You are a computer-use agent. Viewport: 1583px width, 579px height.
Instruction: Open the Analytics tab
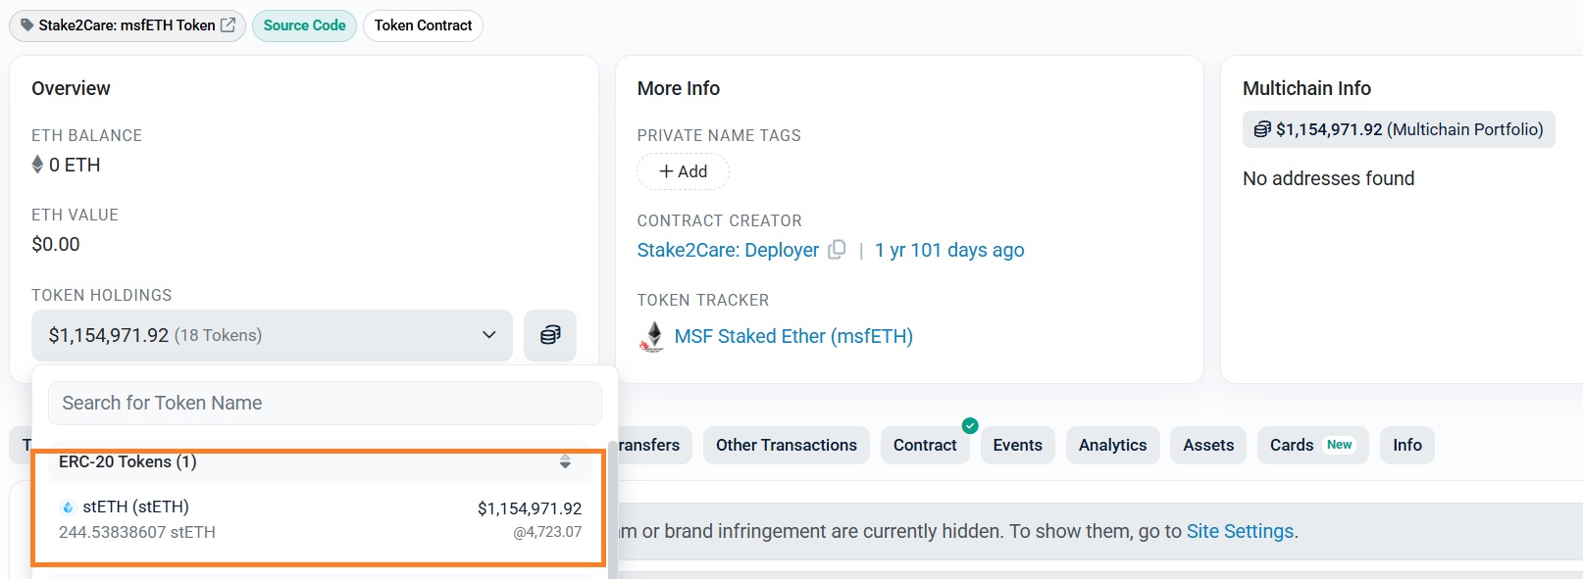[x=1112, y=445]
